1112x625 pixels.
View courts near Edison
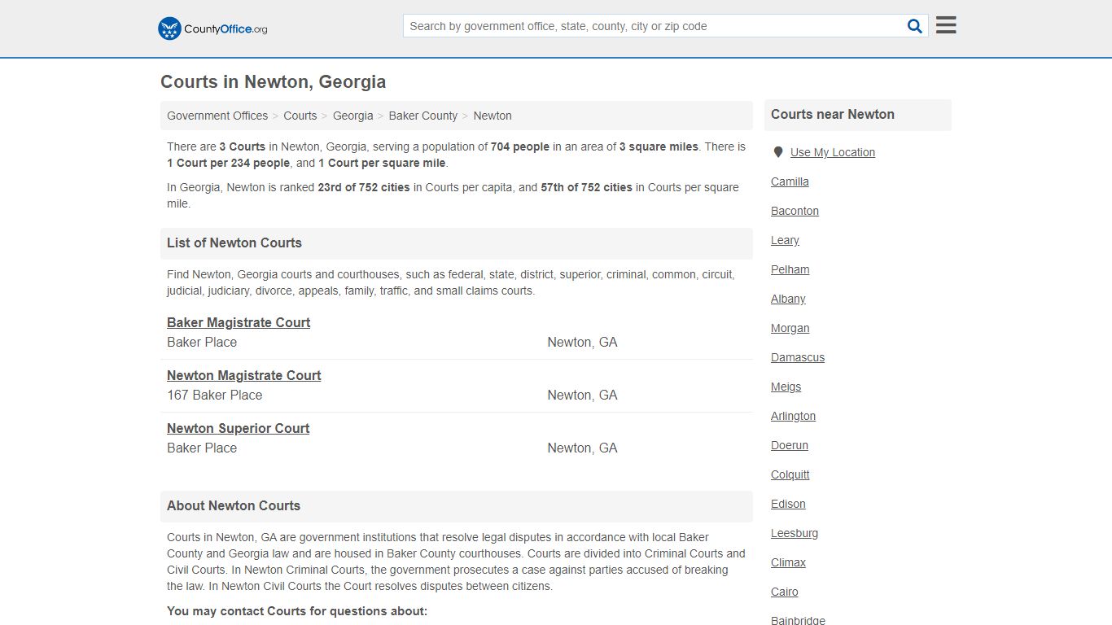pyautogui.click(x=788, y=504)
